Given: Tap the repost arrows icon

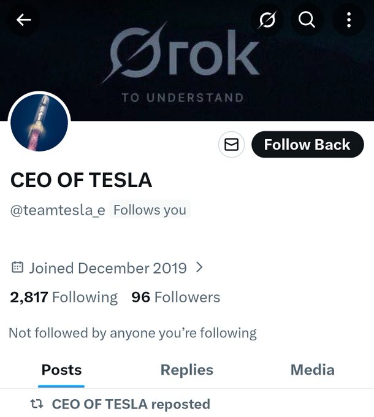Looking at the screenshot, I should point(37,405).
